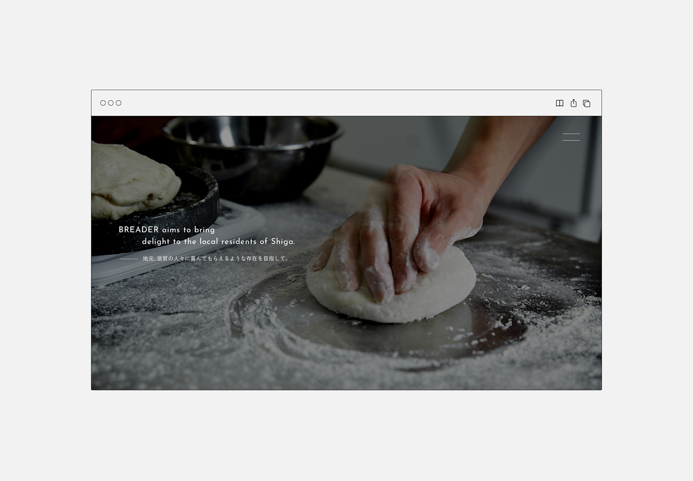Open the tabs overview icon
The image size is (693, 481).
[587, 104]
